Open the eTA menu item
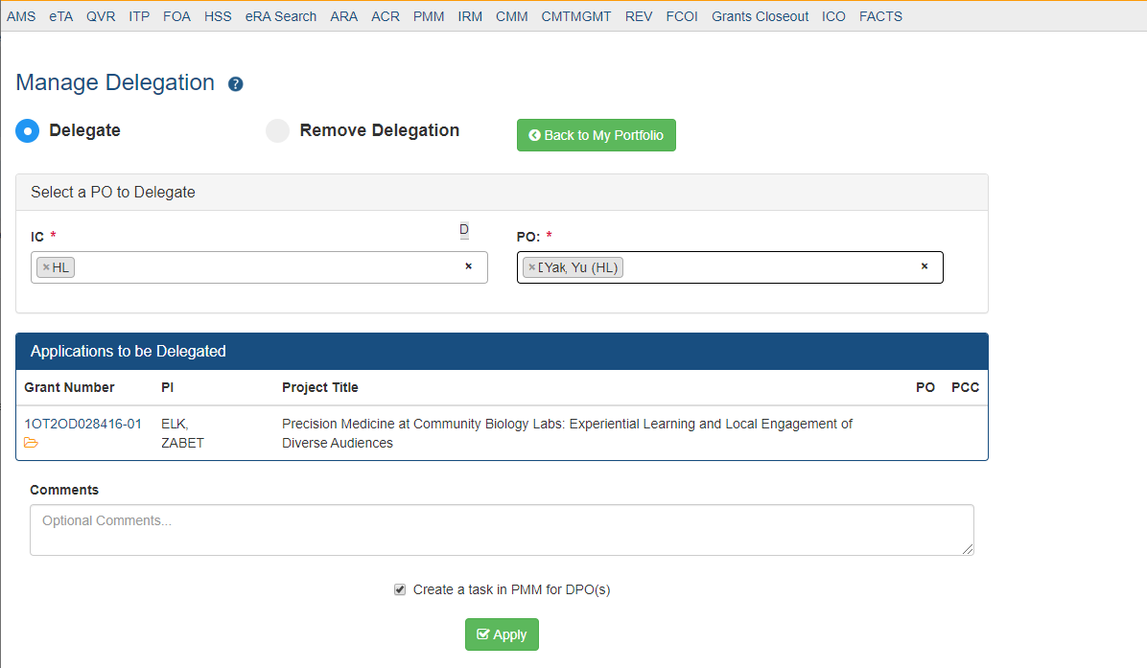Viewport: 1147px width, 668px height. point(61,16)
